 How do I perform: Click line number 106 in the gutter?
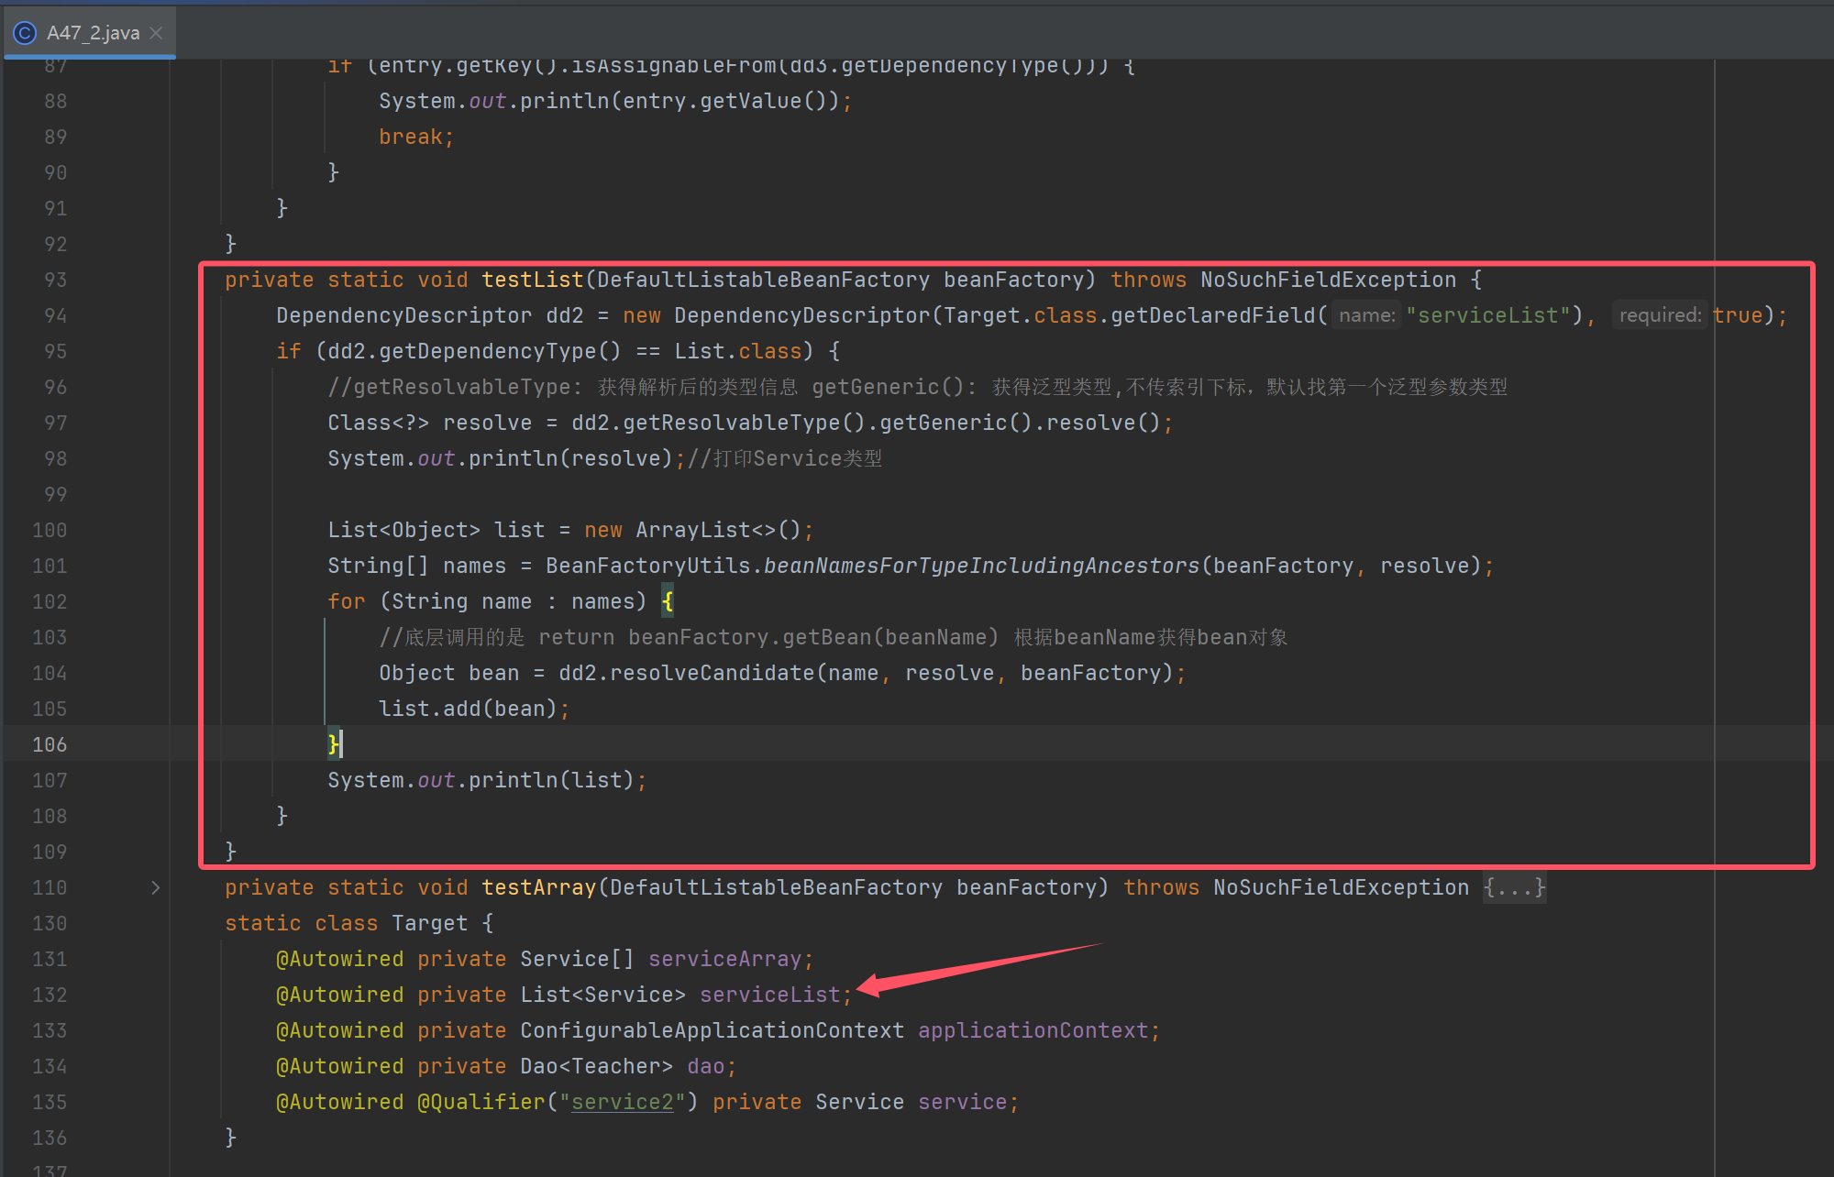click(x=50, y=744)
